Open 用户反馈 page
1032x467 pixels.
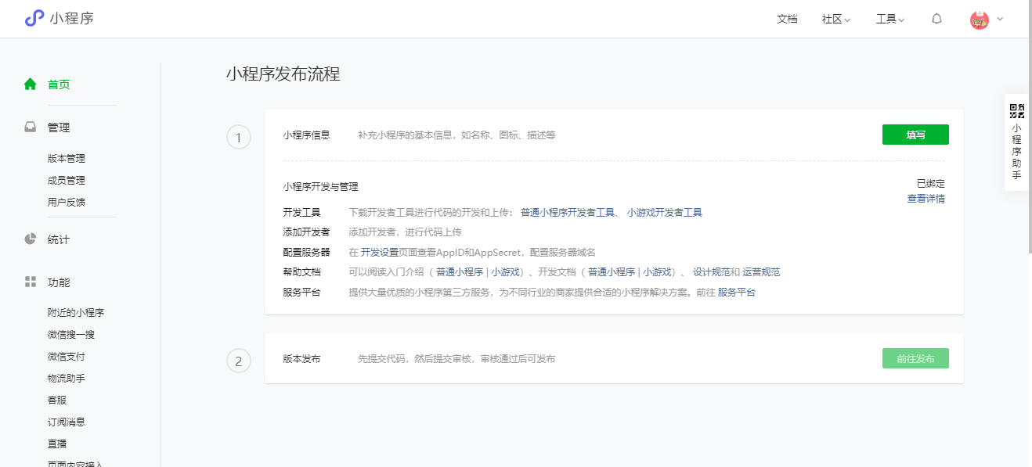coord(67,202)
